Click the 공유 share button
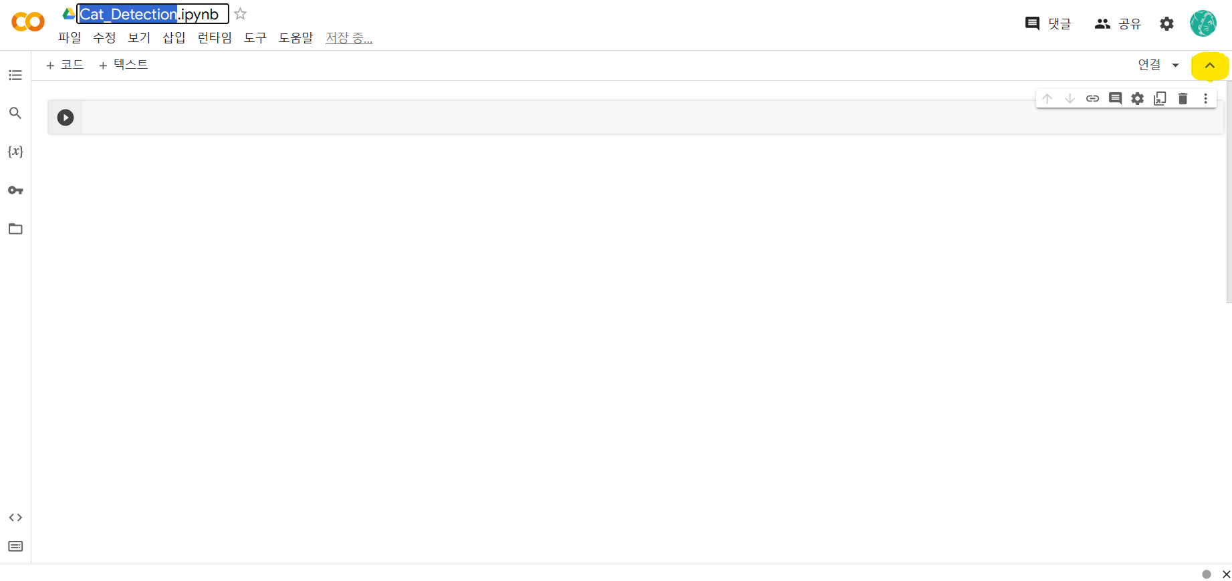Image resolution: width=1232 pixels, height=581 pixels. pos(1118,24)
